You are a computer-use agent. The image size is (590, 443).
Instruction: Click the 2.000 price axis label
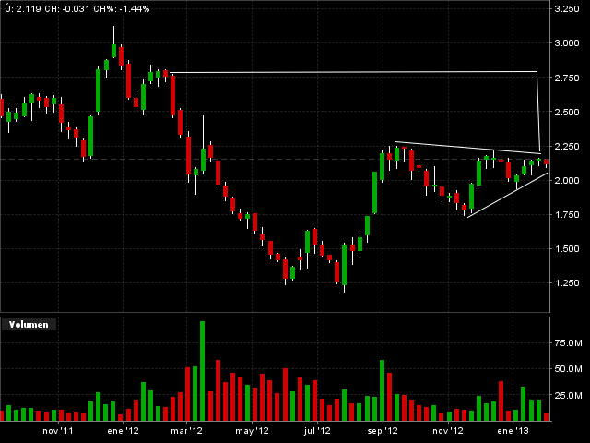(x=567, y=181)
